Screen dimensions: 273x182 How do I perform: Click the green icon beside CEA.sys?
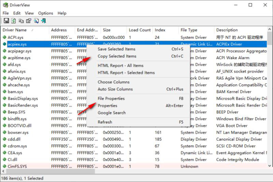tap(5, 153)
